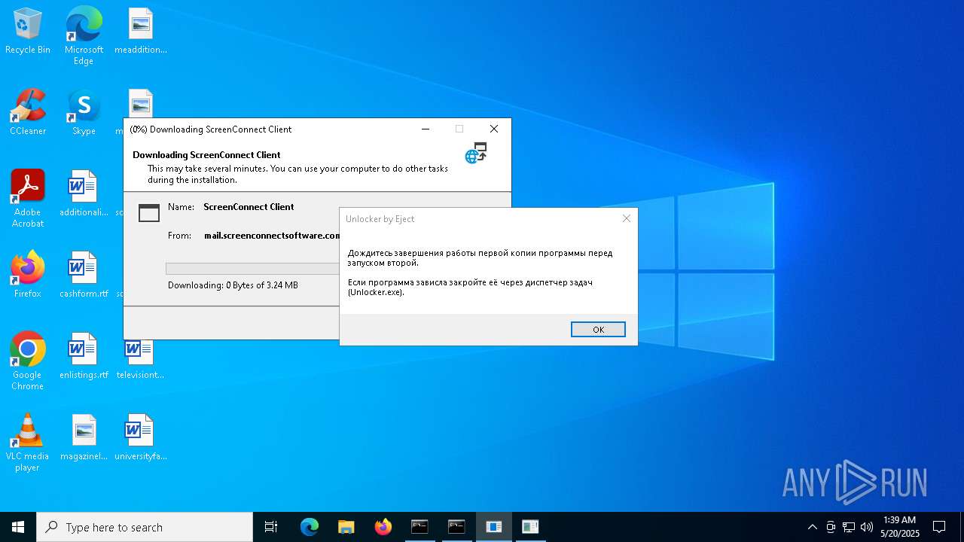The height and width of the screenshot is (542, 964).
Task: Launch Google Chrome from desktop
Action: pyautogui.click(x=28, y=361)
